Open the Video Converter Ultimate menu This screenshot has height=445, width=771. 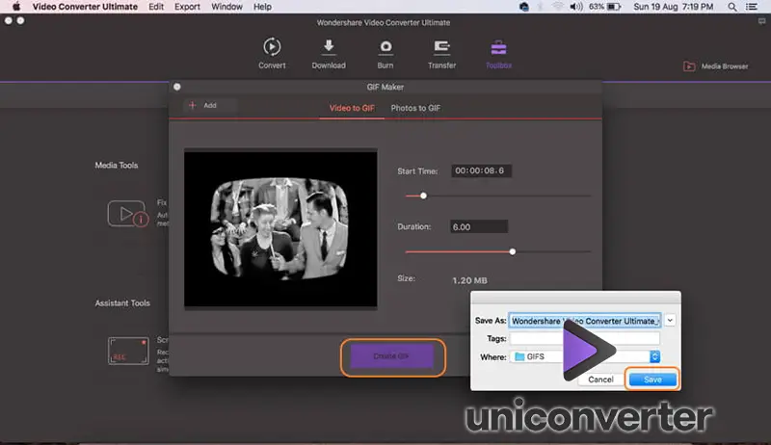tap(85, 7)
